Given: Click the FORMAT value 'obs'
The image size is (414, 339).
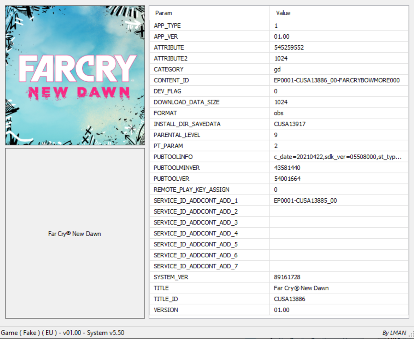Looking at the screenshot, I should point(279,113).
